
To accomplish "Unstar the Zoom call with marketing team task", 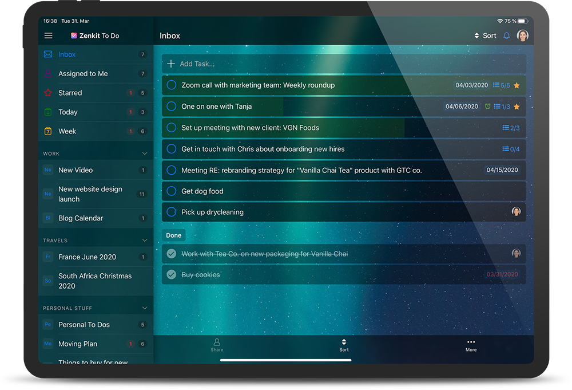I will (517, 85).
